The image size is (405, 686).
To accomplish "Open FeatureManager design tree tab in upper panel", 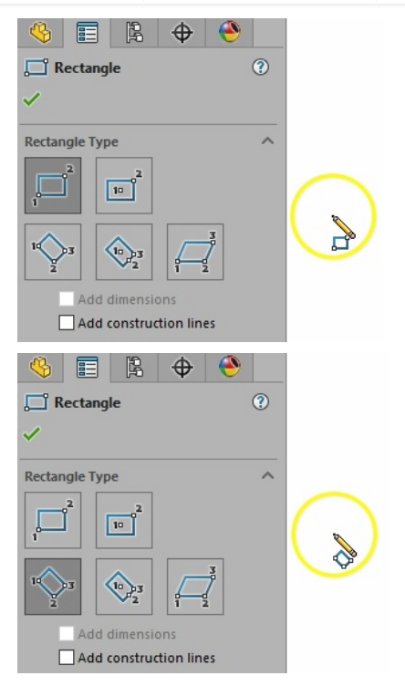I will click(x=41, y=33).
